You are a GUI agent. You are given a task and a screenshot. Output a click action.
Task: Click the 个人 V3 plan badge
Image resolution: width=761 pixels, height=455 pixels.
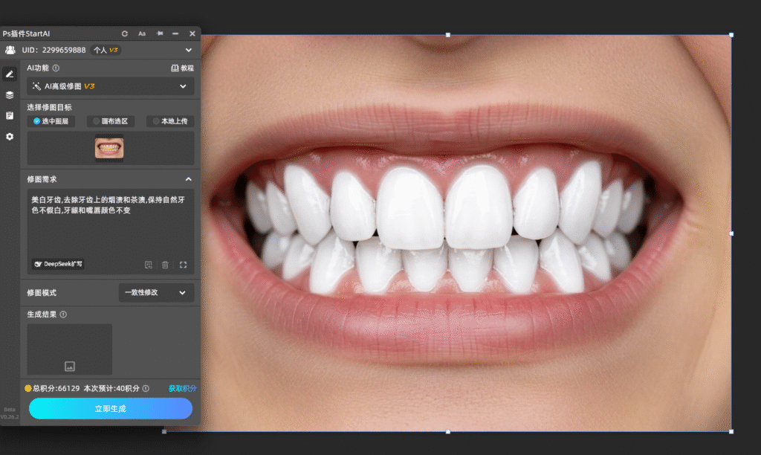(106, 50)
